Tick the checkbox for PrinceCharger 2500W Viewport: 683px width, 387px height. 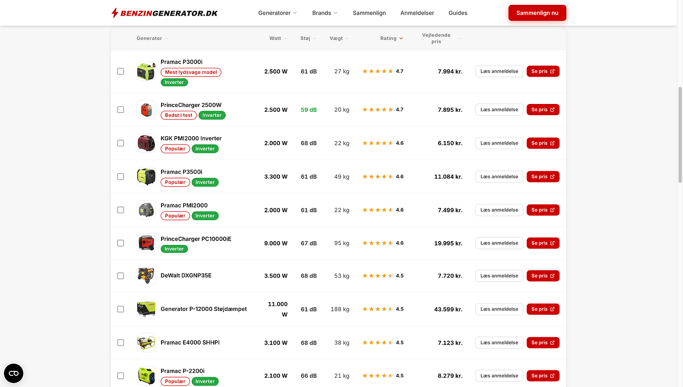point(121,110)
